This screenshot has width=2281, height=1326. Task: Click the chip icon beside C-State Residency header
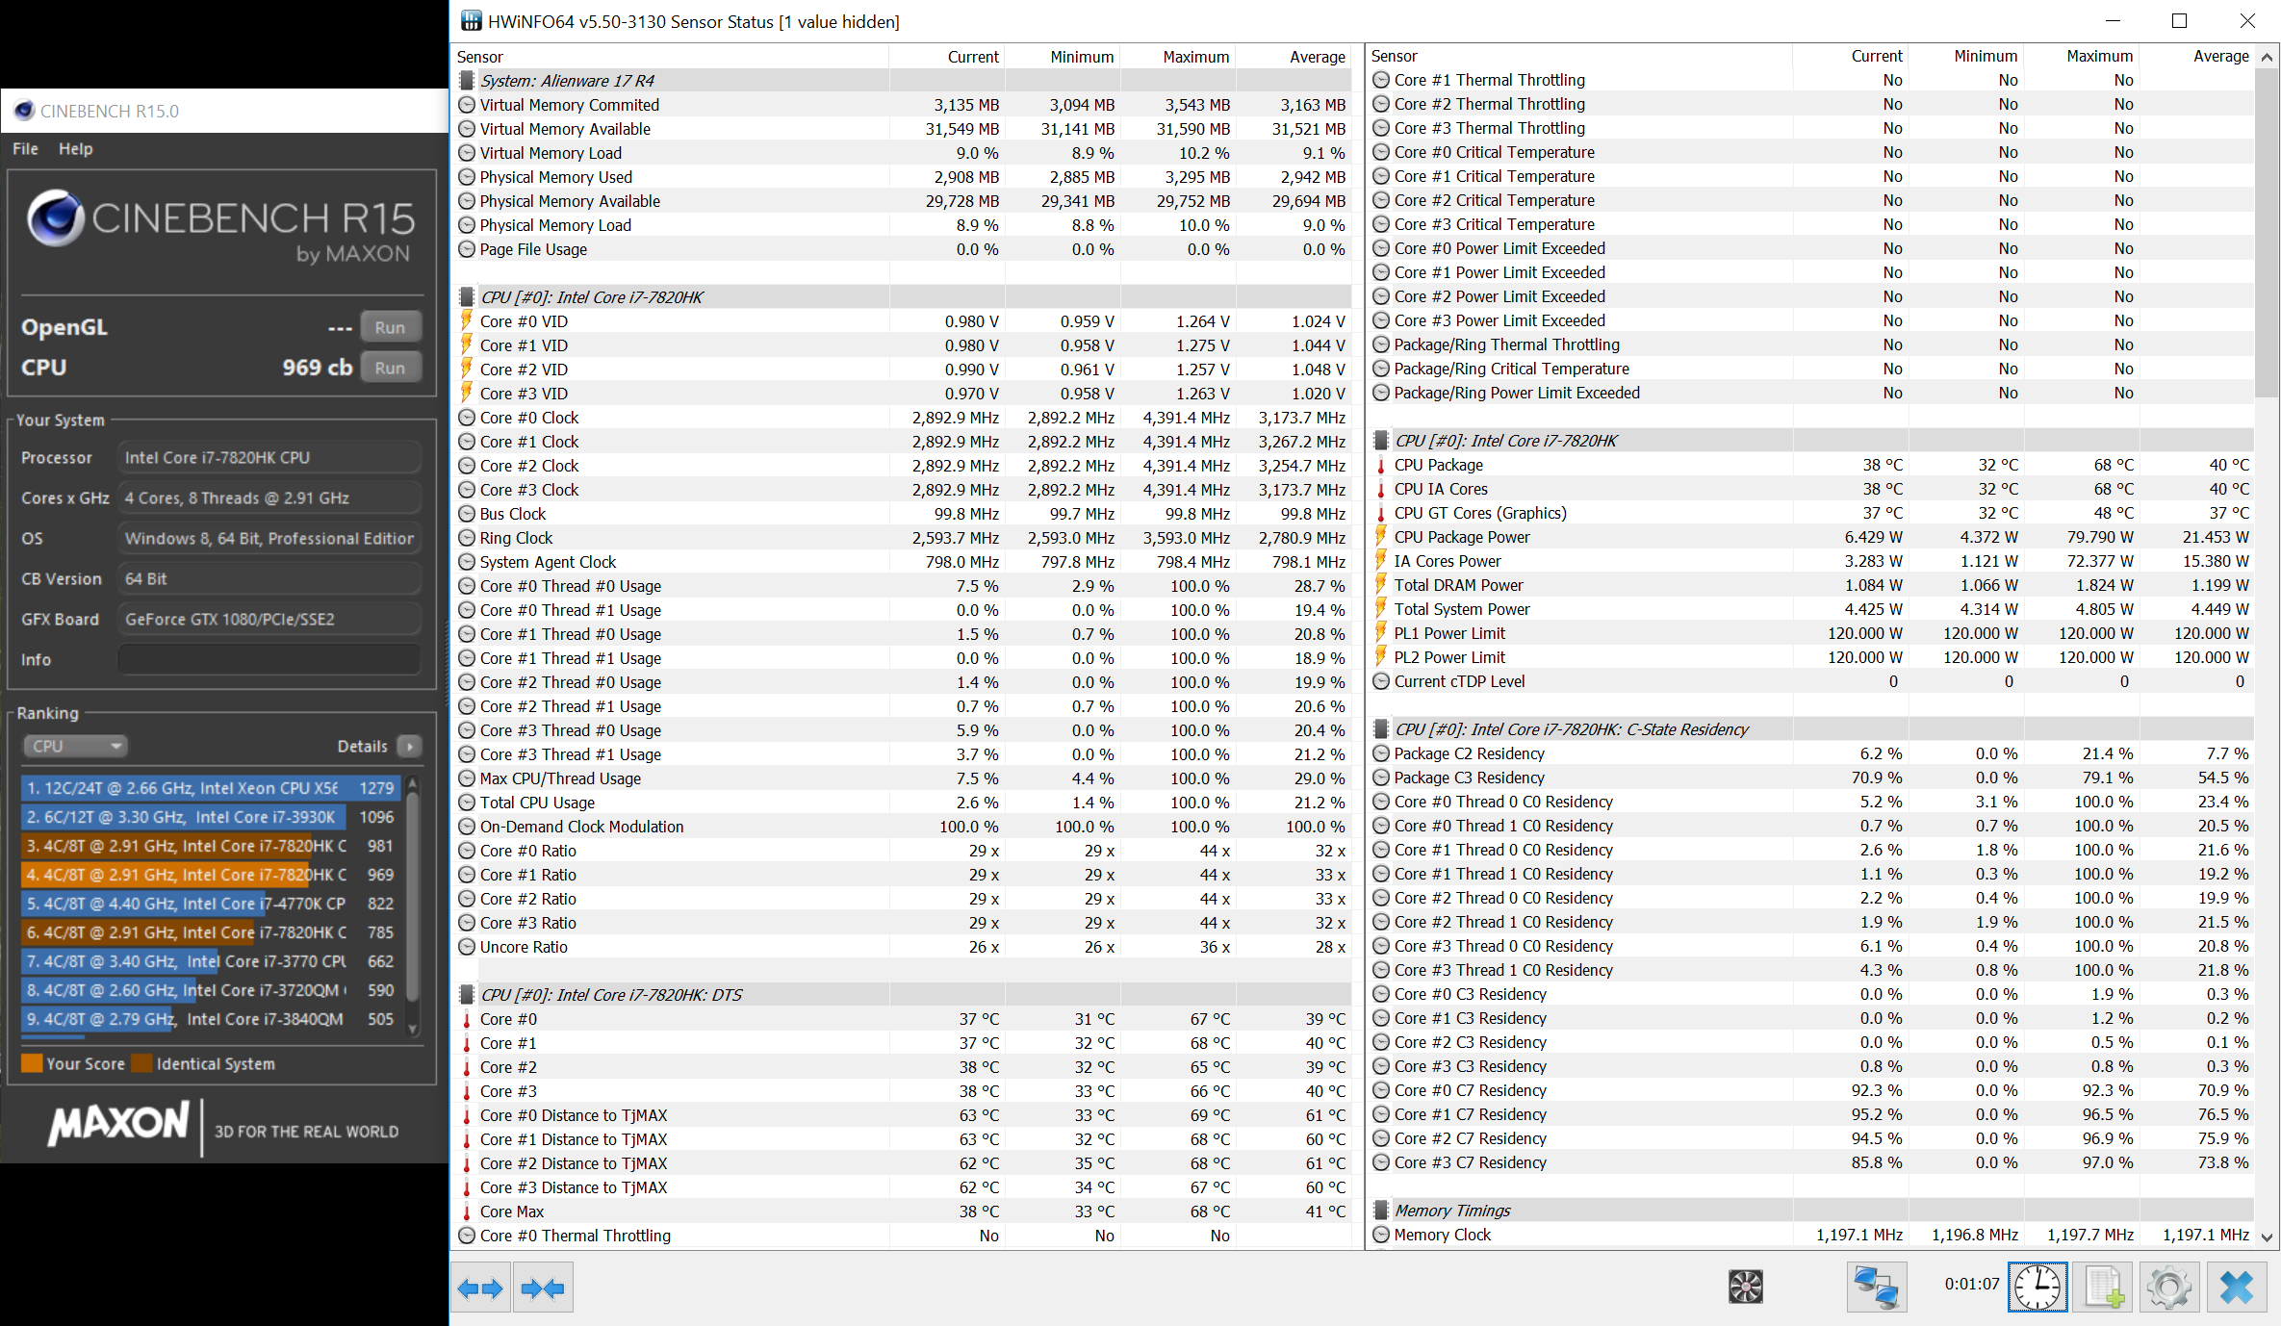click(x=1381, y=729)
